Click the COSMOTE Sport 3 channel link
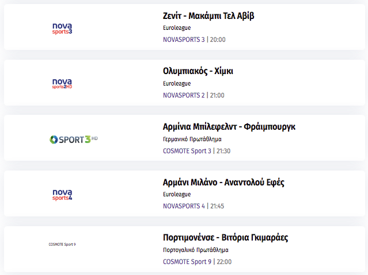The width and height of the screenshot is (368, 275). (187, 151)
